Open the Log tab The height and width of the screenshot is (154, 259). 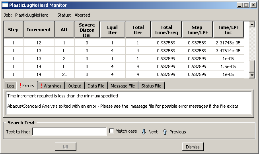coord(10,86)
